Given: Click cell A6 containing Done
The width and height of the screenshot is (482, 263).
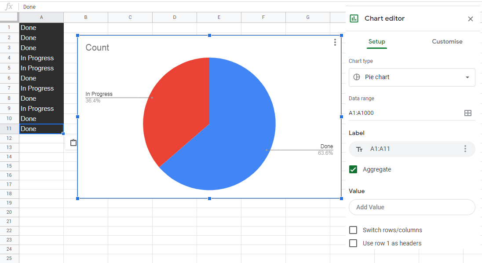Looking at the screenshot, I should click(41, 78).
